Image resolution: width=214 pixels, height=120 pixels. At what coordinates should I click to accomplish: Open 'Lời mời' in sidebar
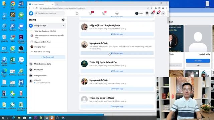(37, 80)
